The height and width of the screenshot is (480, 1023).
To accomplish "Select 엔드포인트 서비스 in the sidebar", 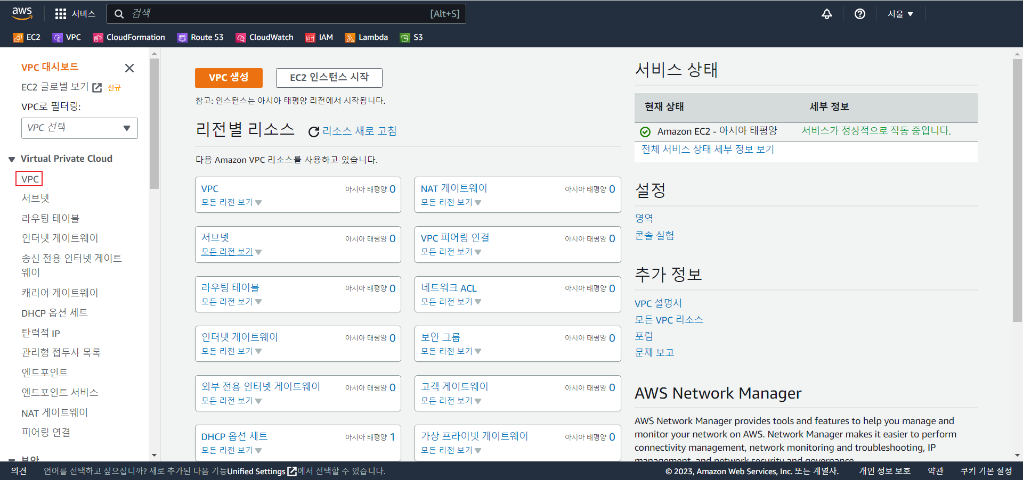I will [x=60, y=392].
